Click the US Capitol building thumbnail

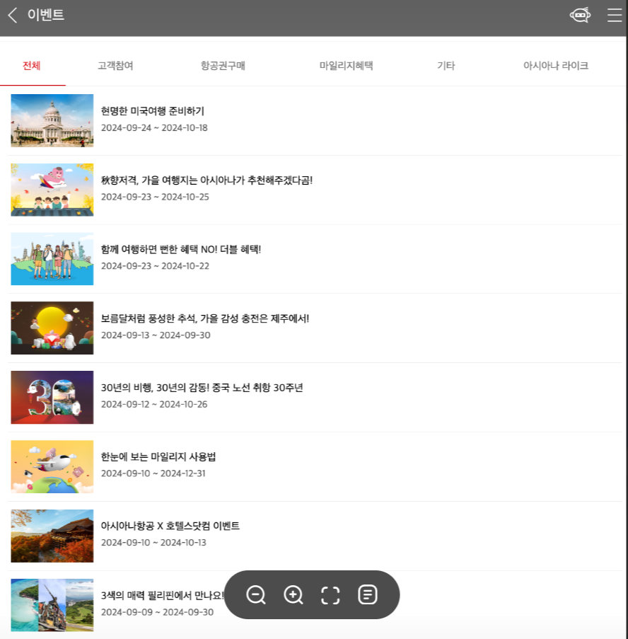click(x=52, y=120)
